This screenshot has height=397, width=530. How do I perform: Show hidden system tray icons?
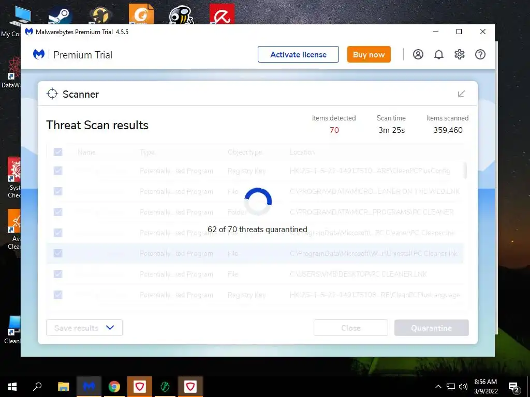[438, 387]
